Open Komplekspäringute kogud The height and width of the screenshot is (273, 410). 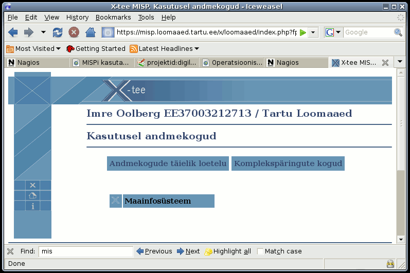pyautogui.click(x=288, y=163)
